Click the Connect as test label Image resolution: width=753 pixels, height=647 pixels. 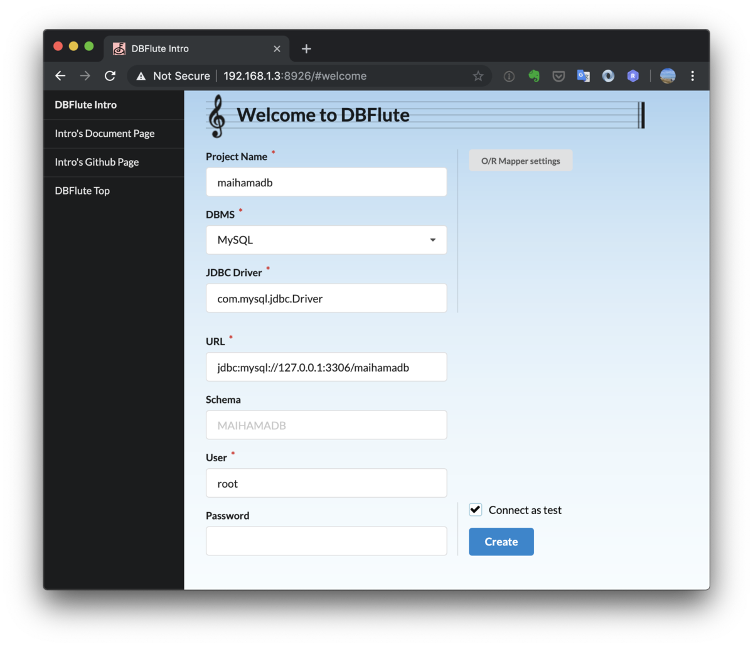click(525, 510)
